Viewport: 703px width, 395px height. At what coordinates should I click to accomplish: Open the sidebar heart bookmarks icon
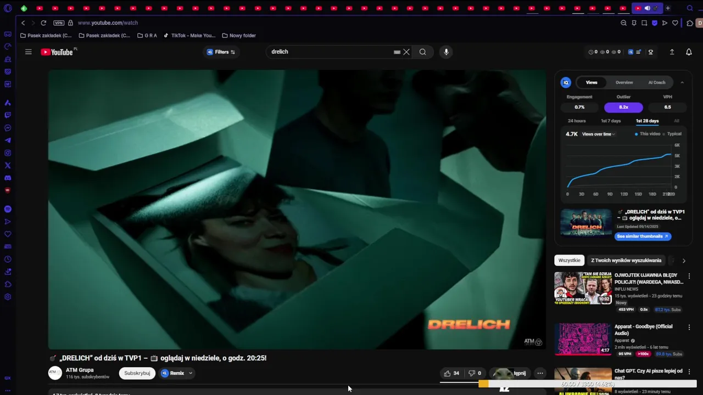point(8,234)
